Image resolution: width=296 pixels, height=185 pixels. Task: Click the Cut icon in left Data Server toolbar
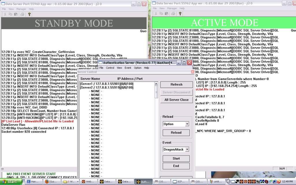5,14
